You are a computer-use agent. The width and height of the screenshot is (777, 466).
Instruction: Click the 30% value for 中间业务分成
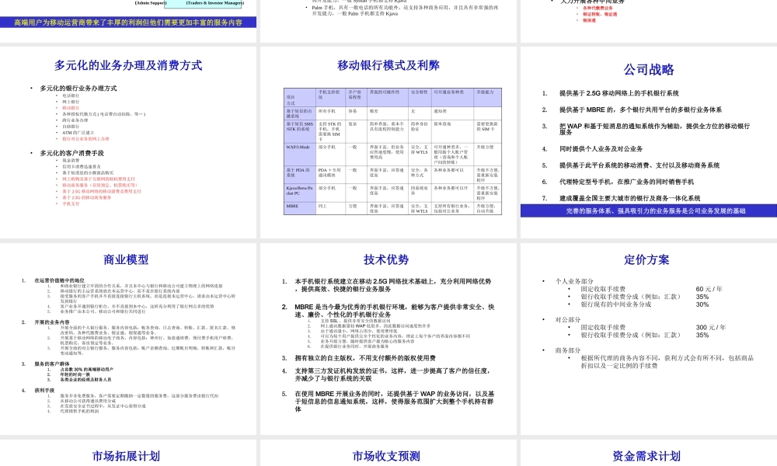pyautogui.click(x=702, y=304)
